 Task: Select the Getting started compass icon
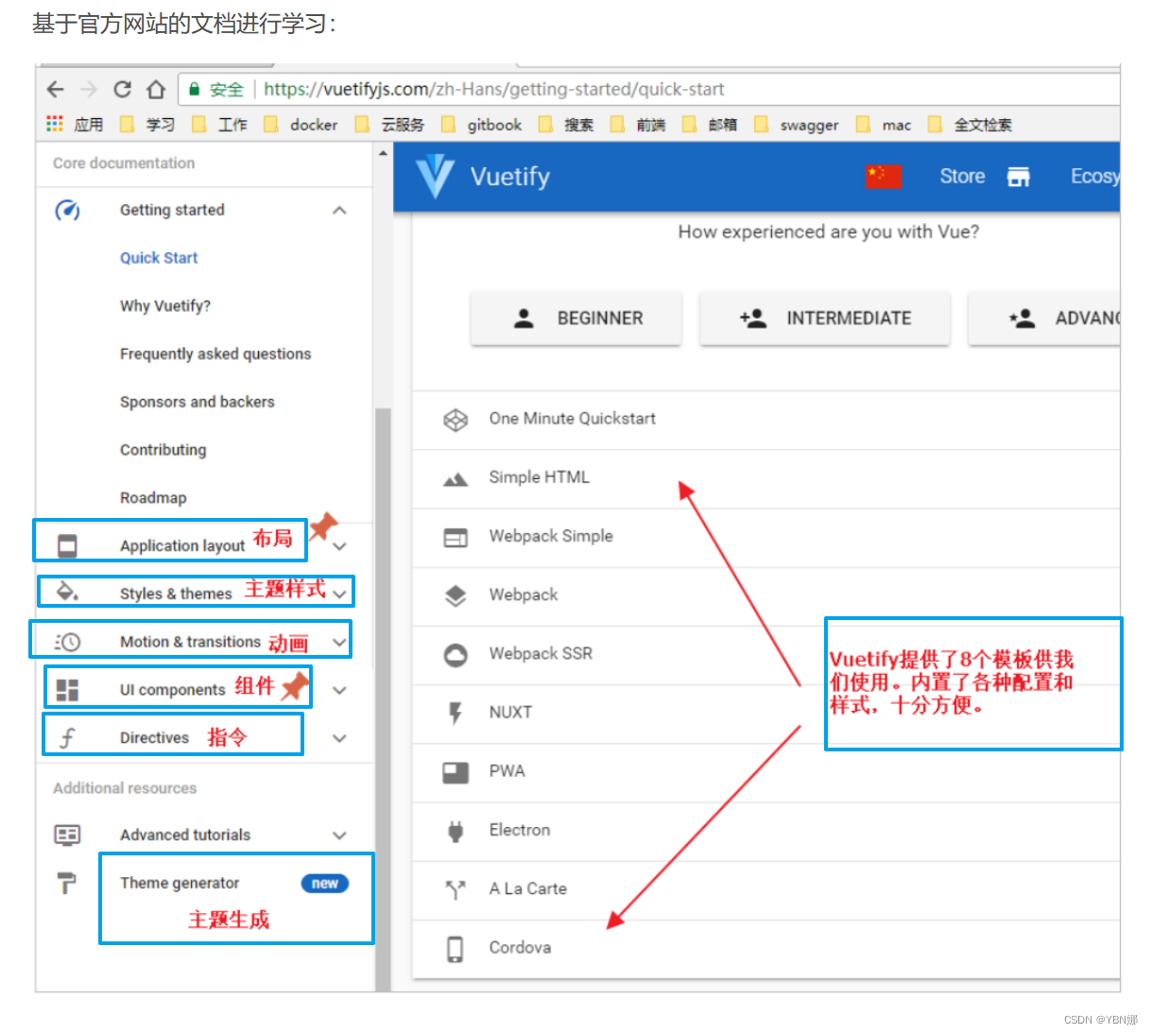[67, 211]
